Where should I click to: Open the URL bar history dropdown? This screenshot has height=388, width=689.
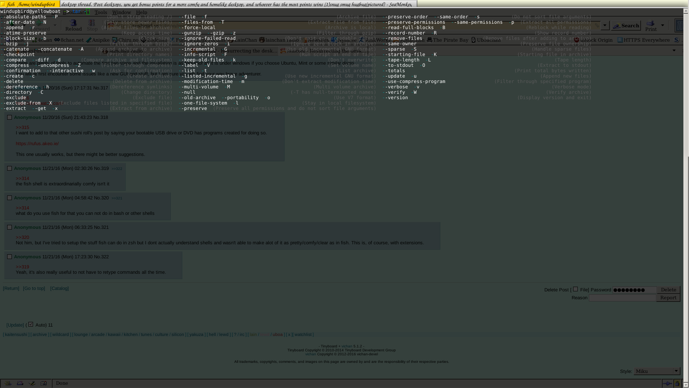[605, 26]
